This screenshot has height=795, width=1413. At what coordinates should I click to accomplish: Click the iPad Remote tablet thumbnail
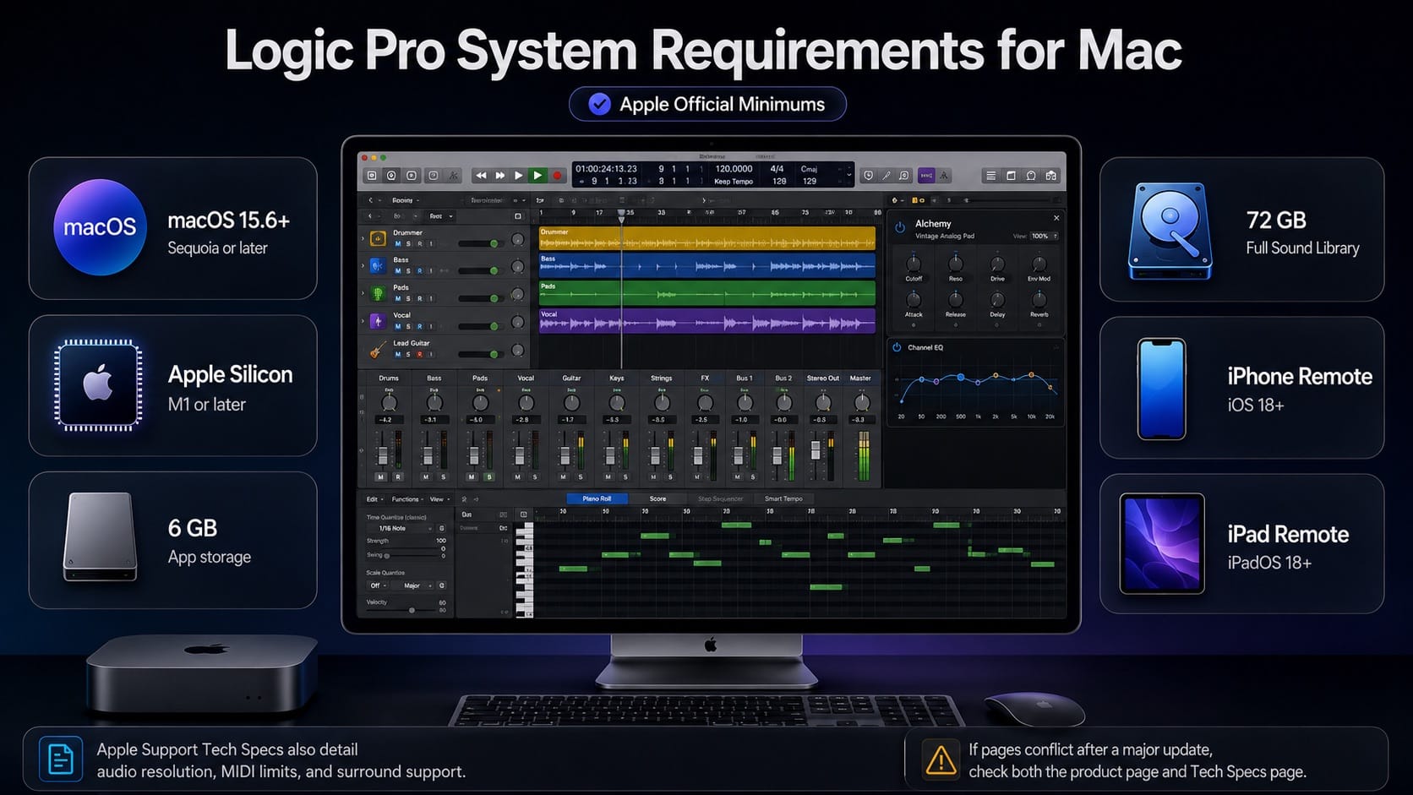click(x=1162, y=543)
